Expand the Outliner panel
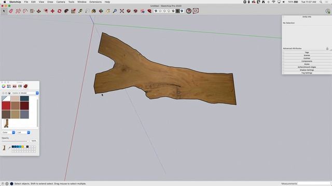 click(x=307, y=58)
